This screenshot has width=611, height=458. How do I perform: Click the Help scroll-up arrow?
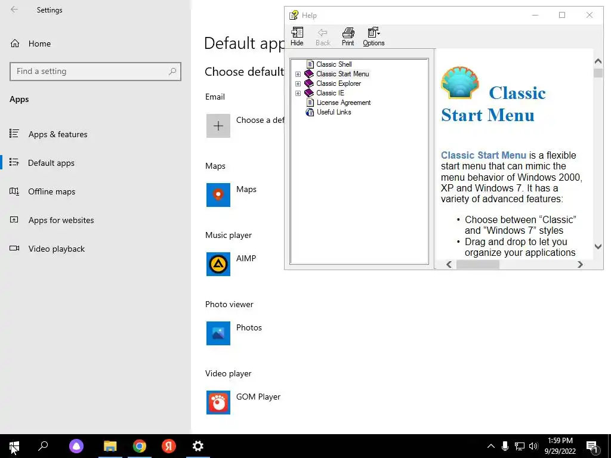[598, 61]
